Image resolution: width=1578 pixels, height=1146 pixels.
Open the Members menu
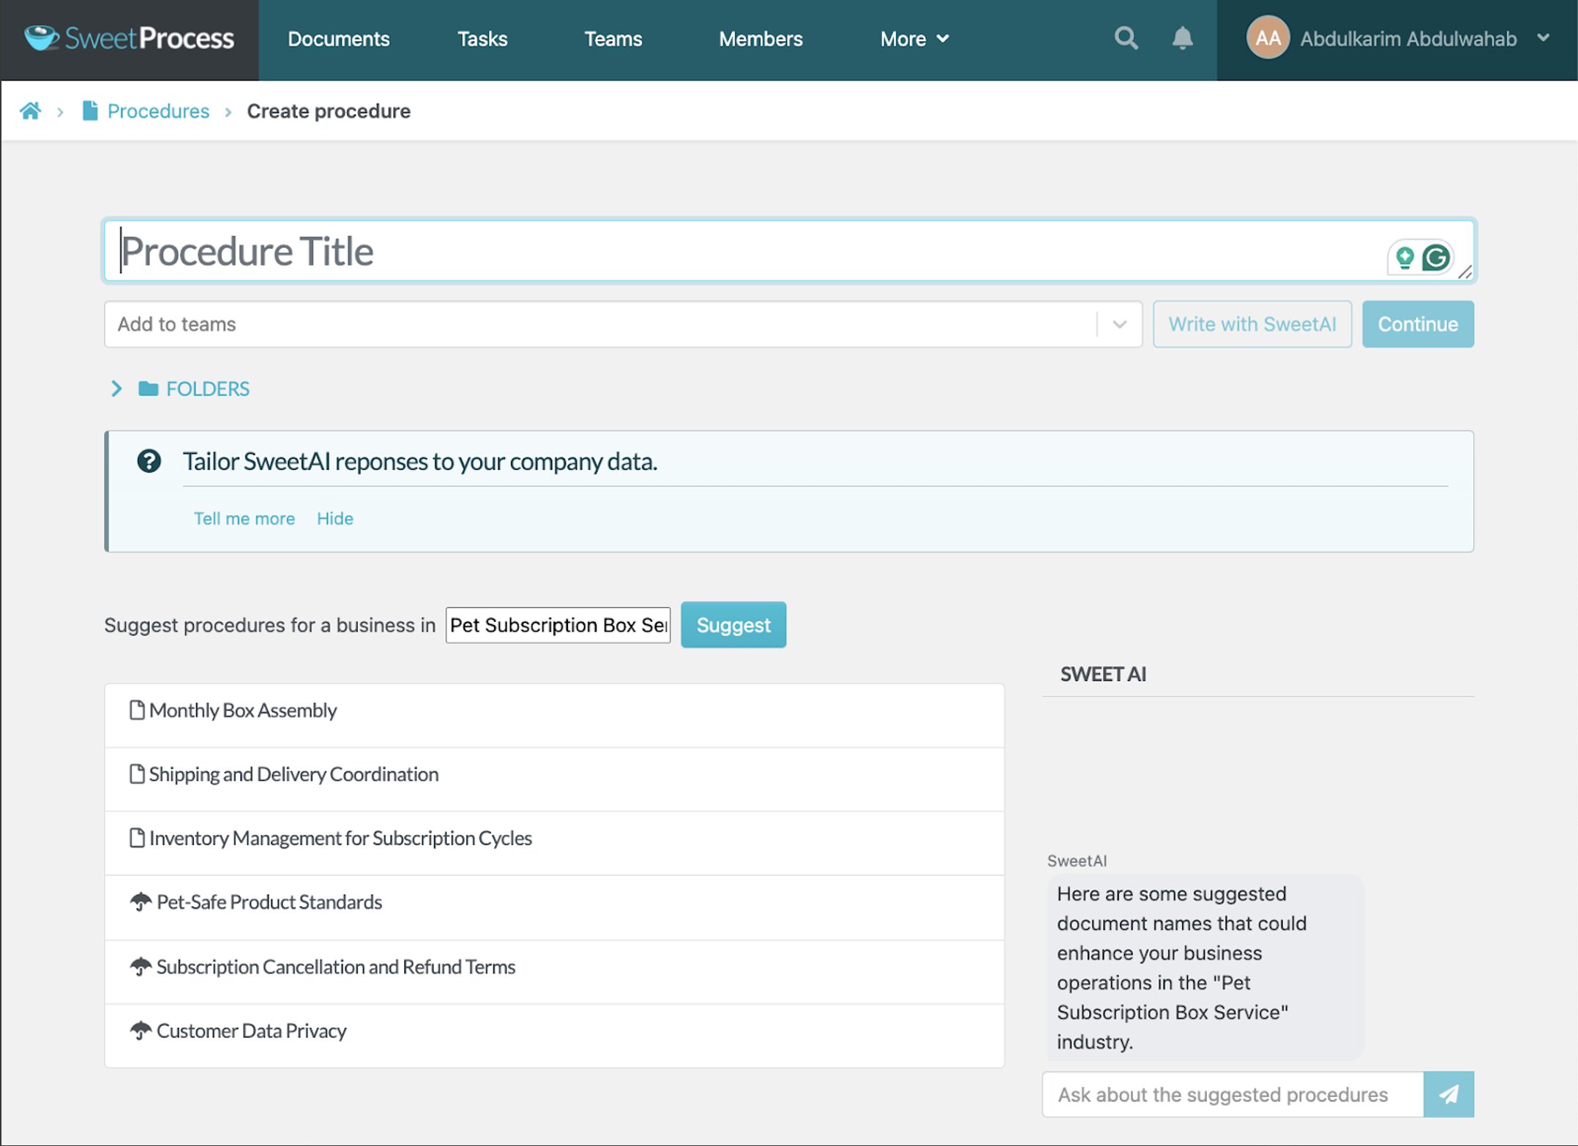pyautogui.click(x=760, y=39)
